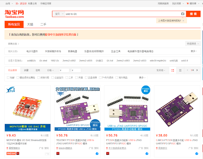203x159 pixels.
Task: Open the MCP4725 module product image
Action: (x=28, y=108)
